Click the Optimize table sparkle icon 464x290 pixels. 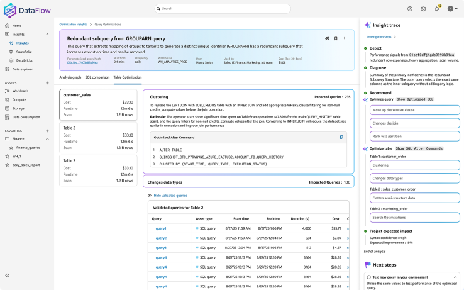(365, 148)
